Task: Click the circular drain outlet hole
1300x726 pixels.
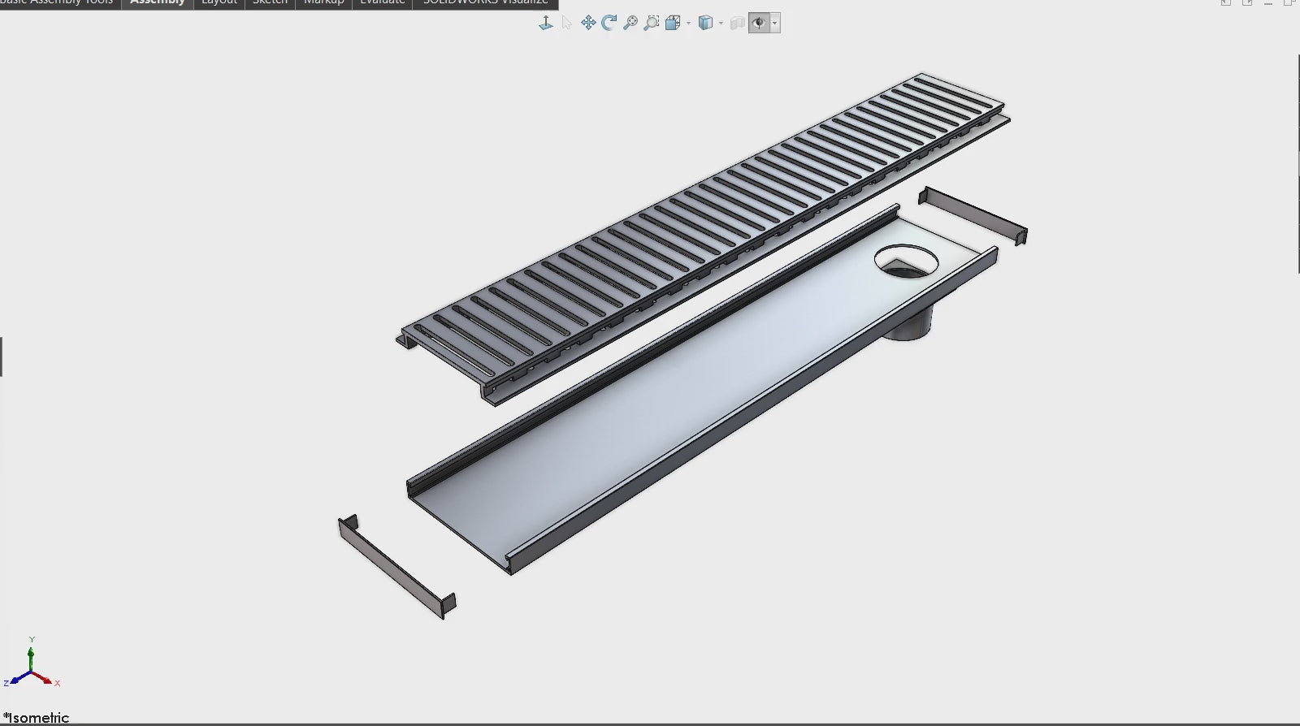Action: [906, 261]
